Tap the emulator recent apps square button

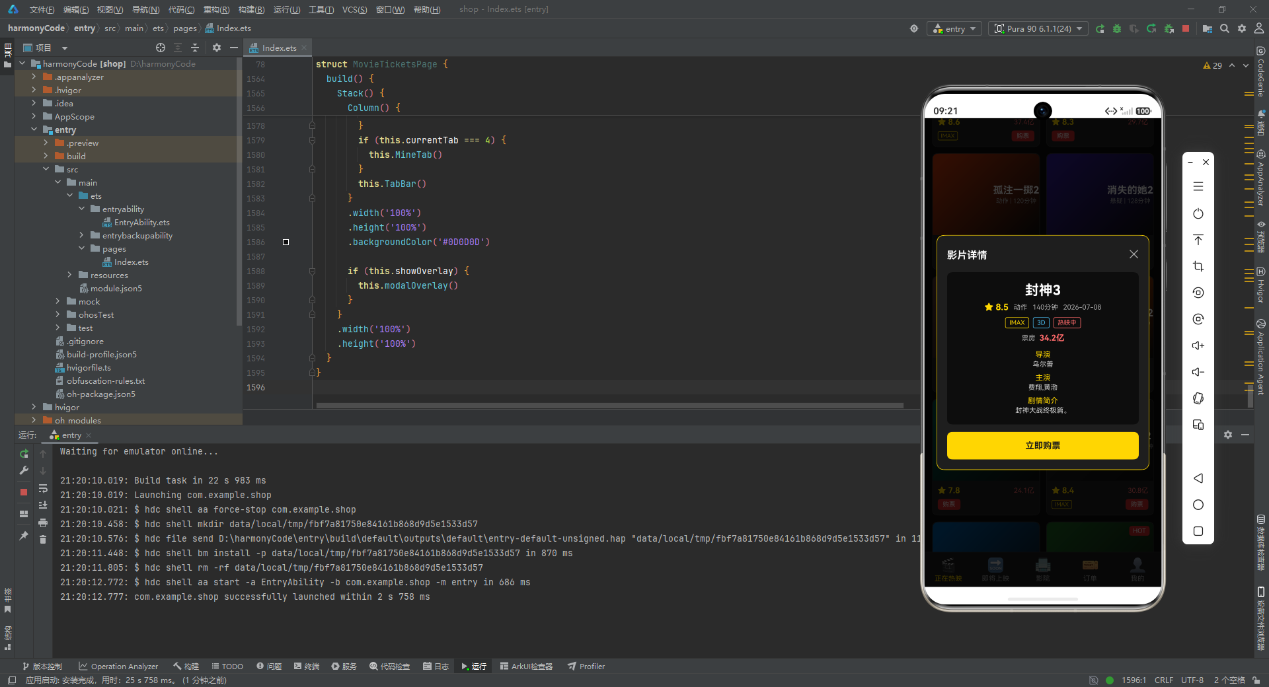pyautogui.click(x=1198, y=531)
